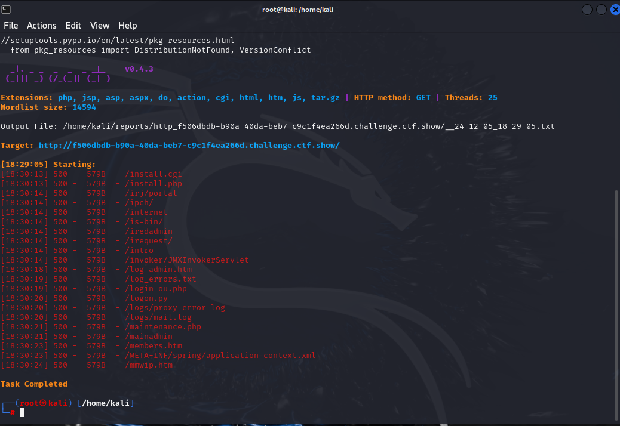Click the /invoker/JMXInvokerServlet result line
Screen dimensions: 620x426
(x=186, y=260)
